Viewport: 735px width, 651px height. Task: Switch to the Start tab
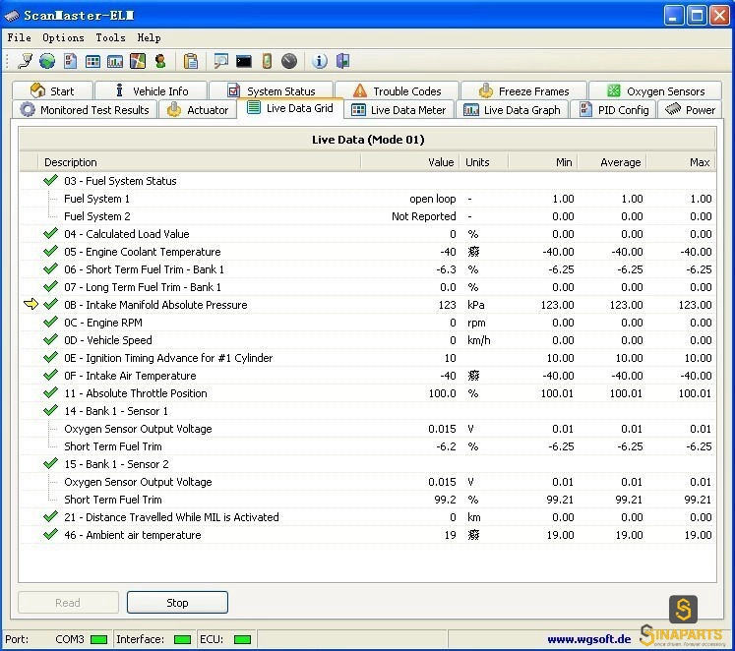(x=52, y=90)
